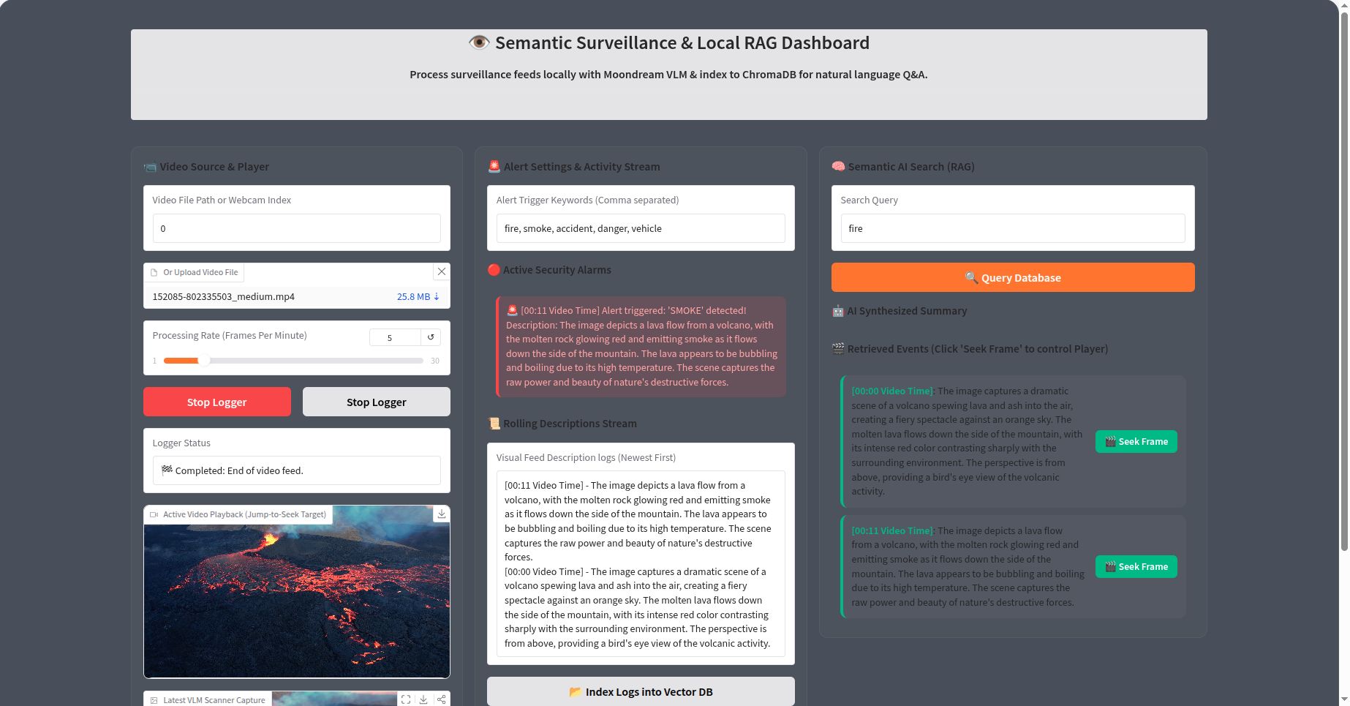Click the Search Query text field
The width and height of the screenshot is (1350, 706).
coord(1013,228)
